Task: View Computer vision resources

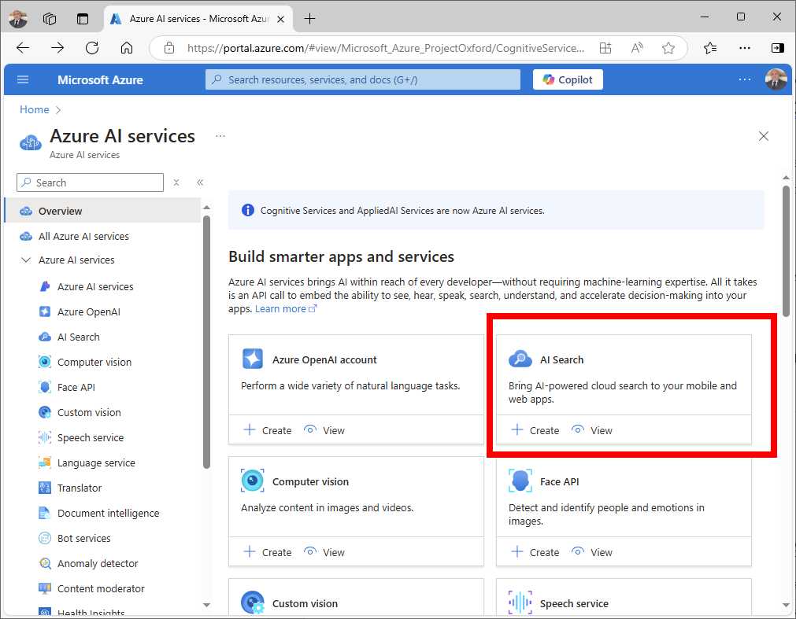Action: point(324,552)
